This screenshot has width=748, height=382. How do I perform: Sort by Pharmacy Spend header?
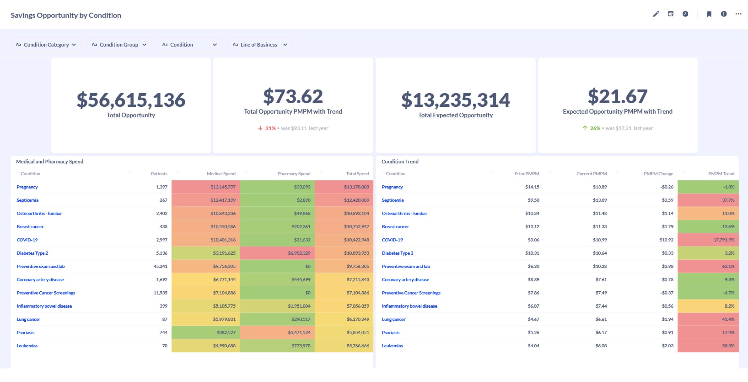pos(294,174)
